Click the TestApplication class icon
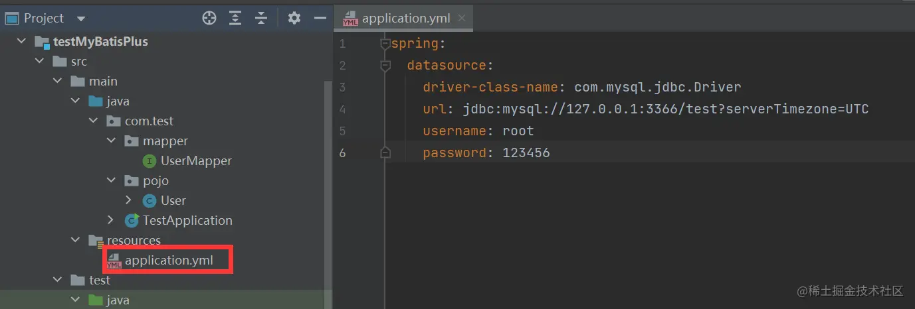 click(x=132, y=221)
